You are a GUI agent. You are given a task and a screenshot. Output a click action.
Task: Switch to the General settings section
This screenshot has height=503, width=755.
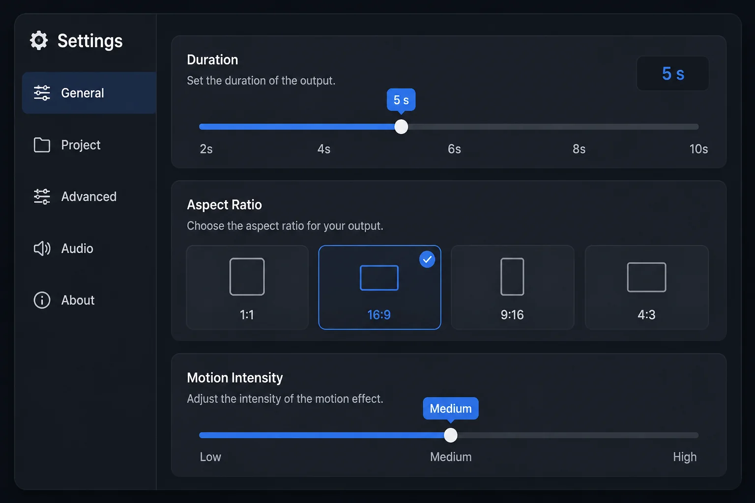pyautogui.click(x=89, y=93)
